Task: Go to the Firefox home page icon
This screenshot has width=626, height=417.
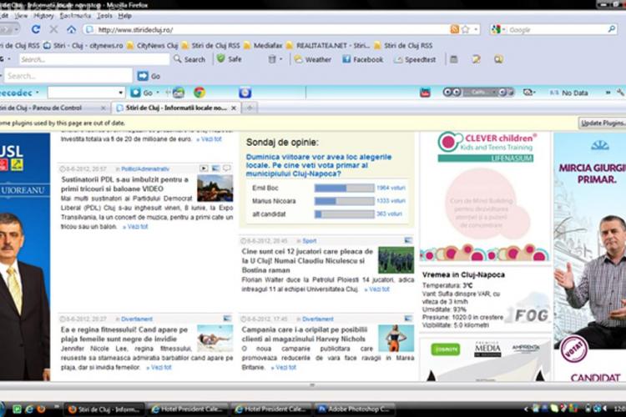Action: (71, 29)
